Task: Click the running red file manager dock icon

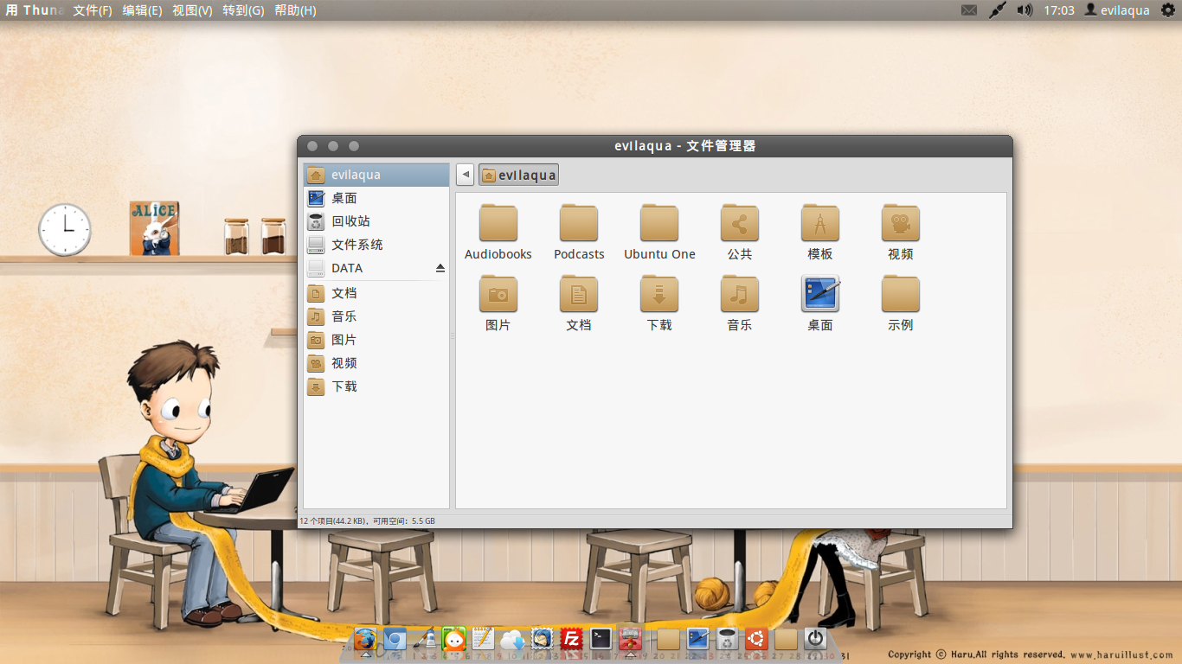Action: click(630, 640)
